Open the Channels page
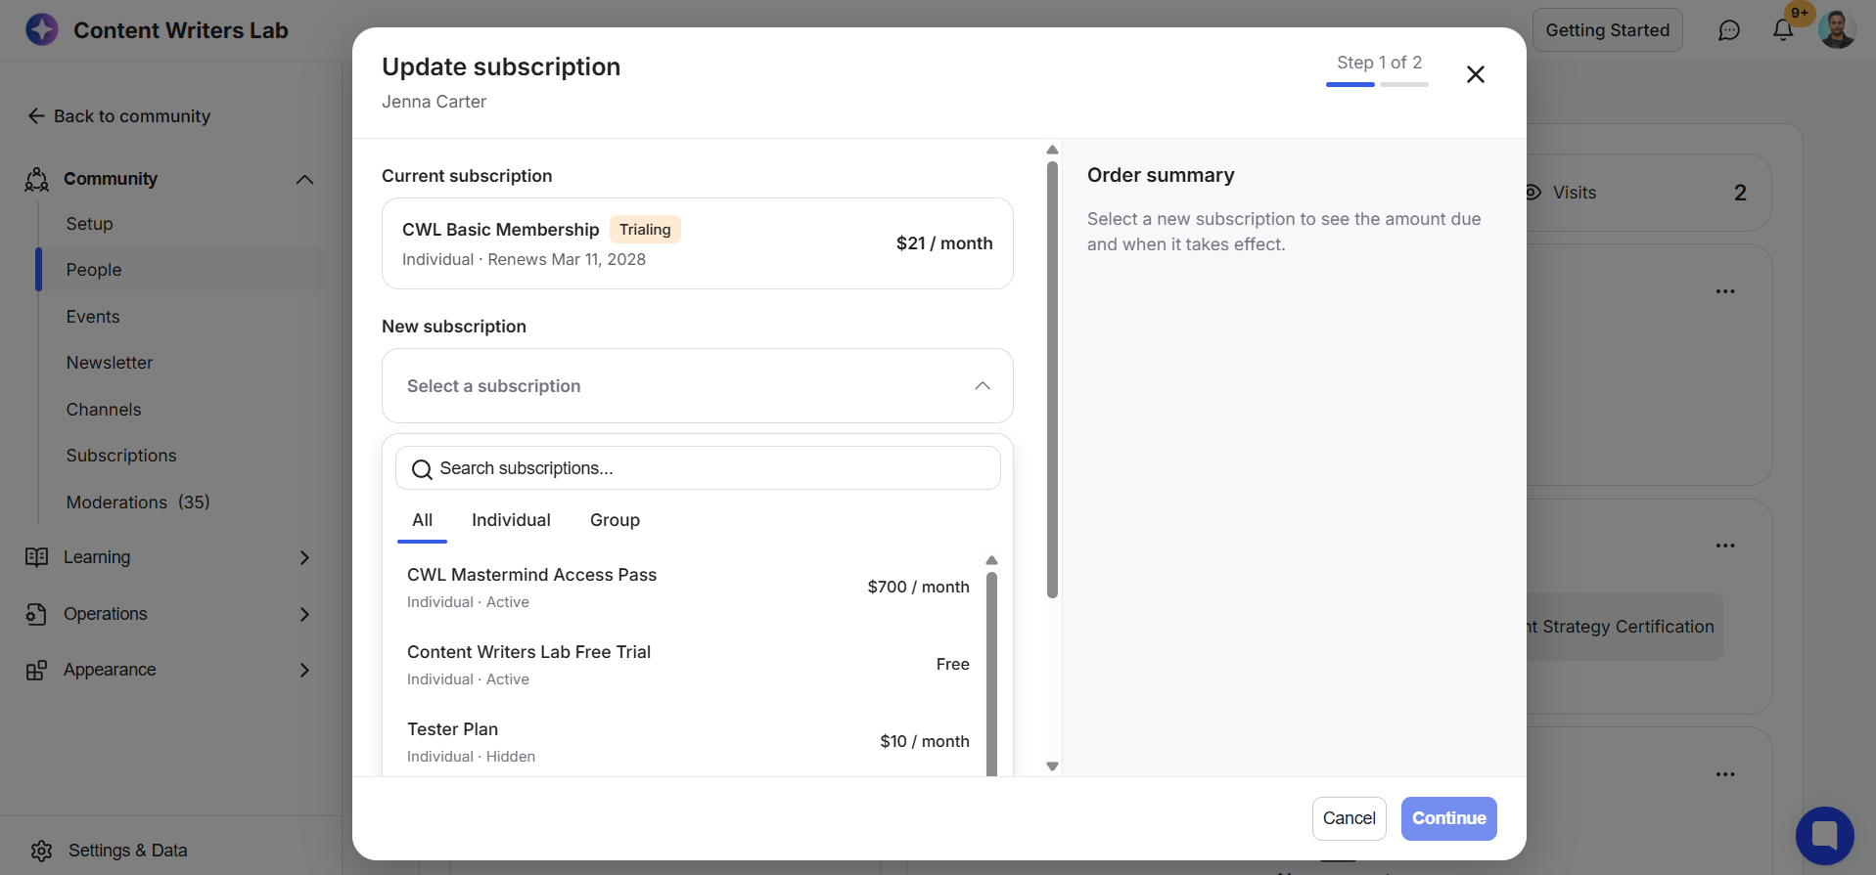Viewport: 1876px width, 875px height. click(104, 410)
